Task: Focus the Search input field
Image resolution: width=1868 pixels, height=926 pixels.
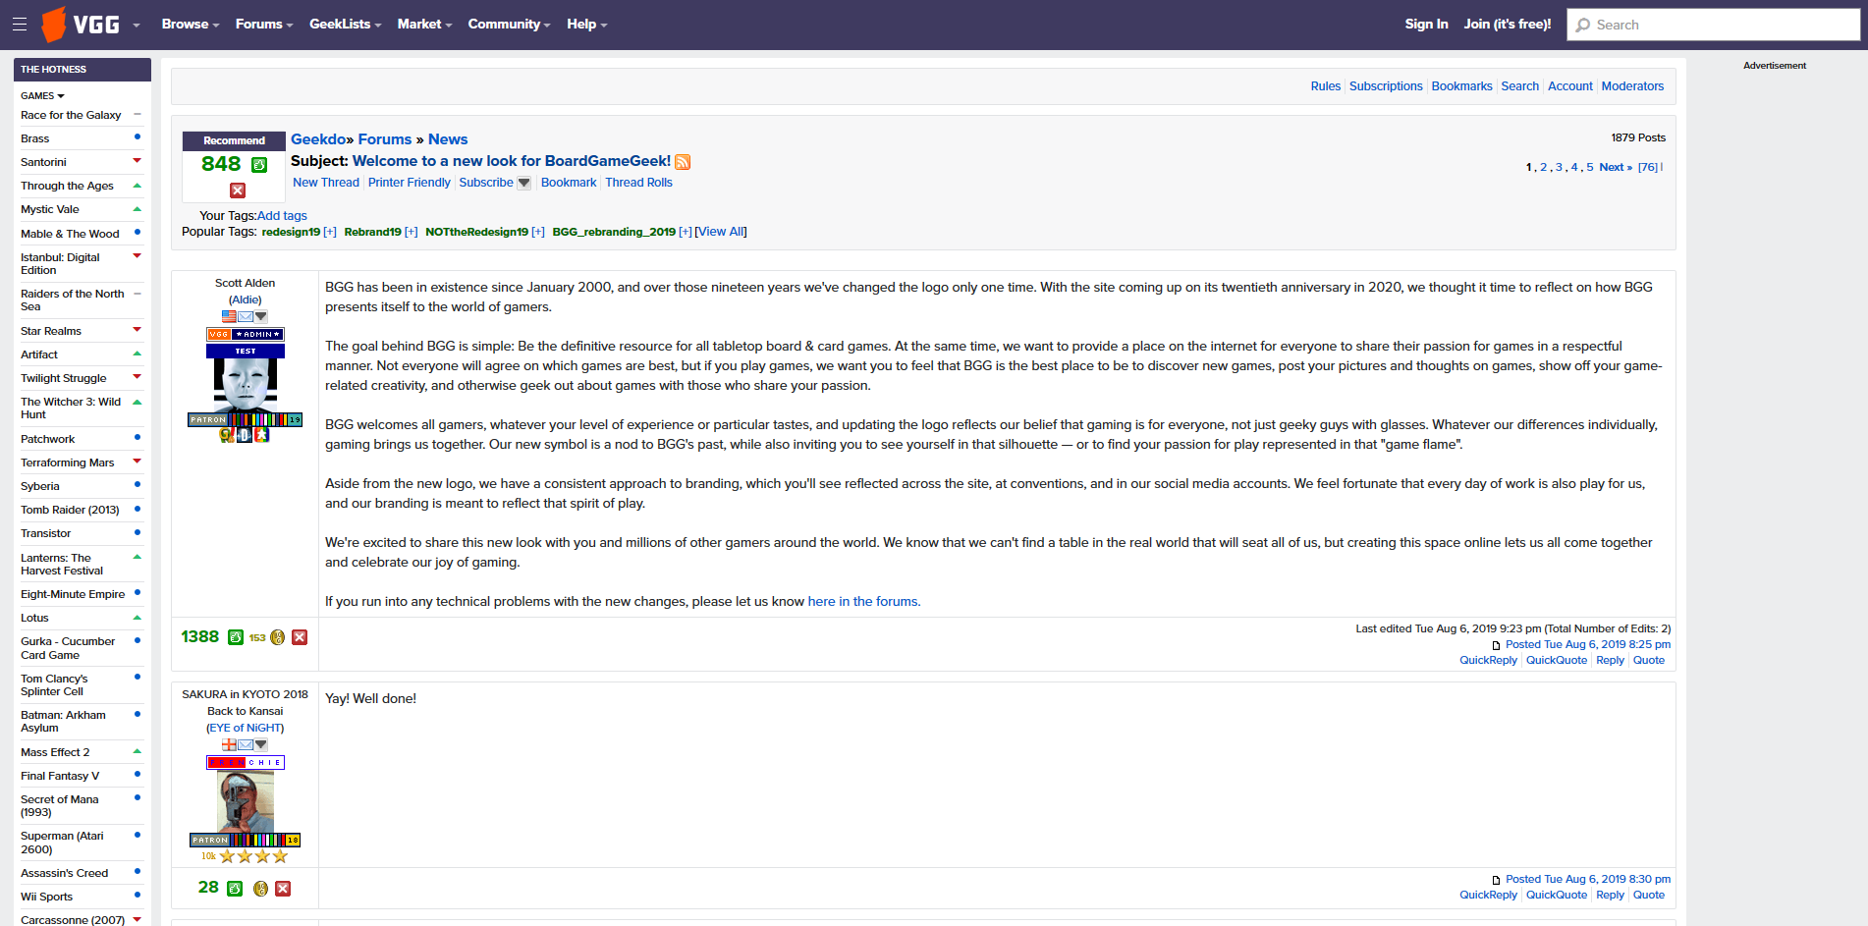Action: (x=1714, y=25)
